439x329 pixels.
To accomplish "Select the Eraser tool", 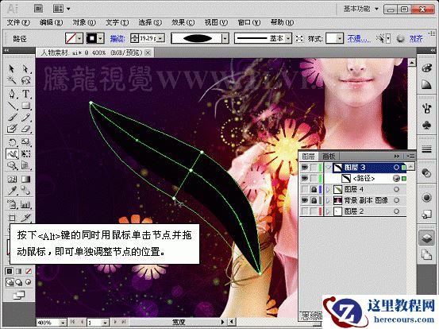I will coord(25,129).
